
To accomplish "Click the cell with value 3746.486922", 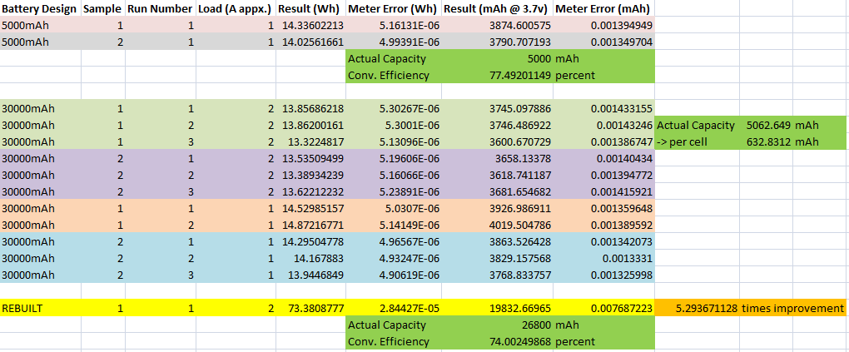I will pyautogui.click(x=498, y=125).
